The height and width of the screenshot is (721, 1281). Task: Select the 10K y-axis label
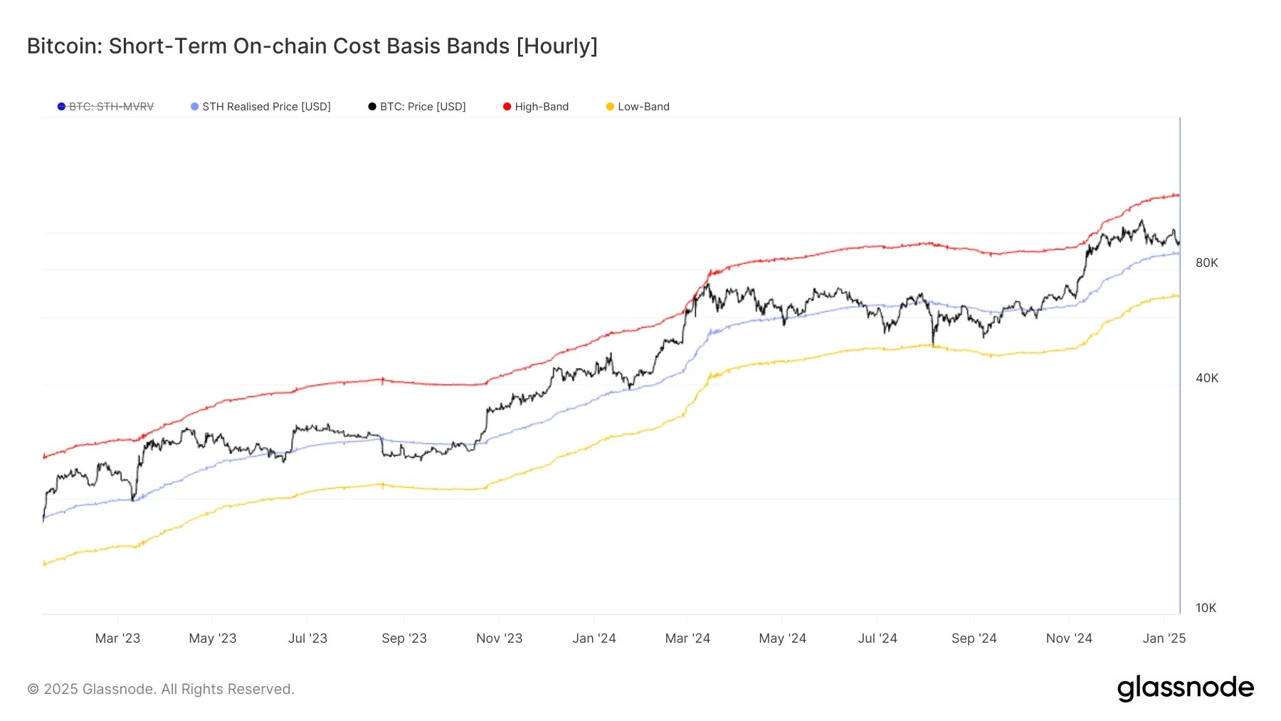click(x=1206, y=608)
